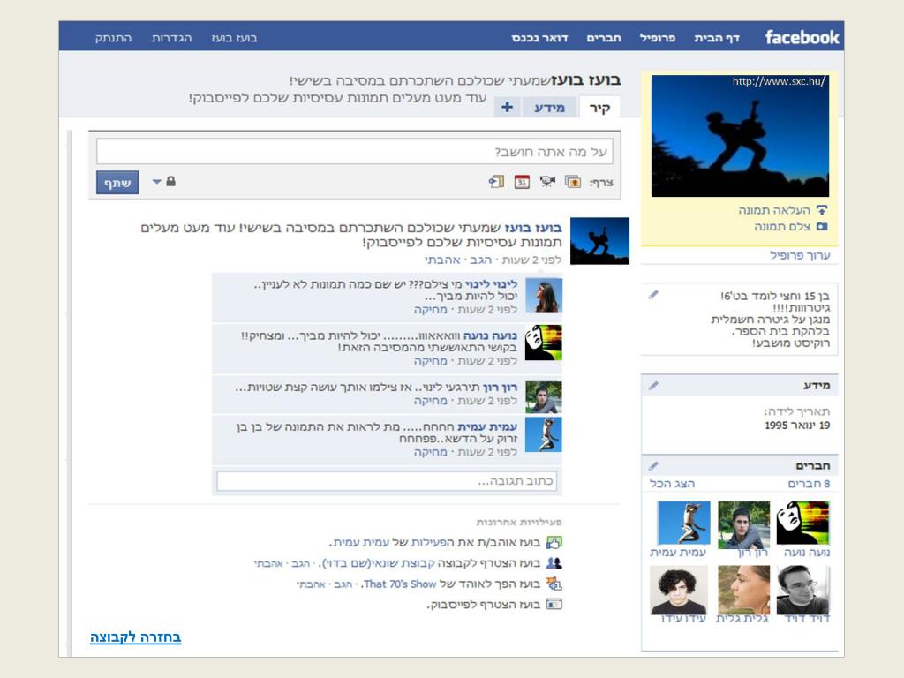Click בחזרה לקבוצה link

pos(135,637)
